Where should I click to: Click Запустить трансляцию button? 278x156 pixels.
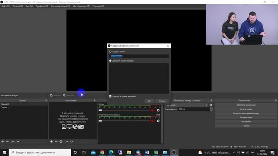coord(246,105)
